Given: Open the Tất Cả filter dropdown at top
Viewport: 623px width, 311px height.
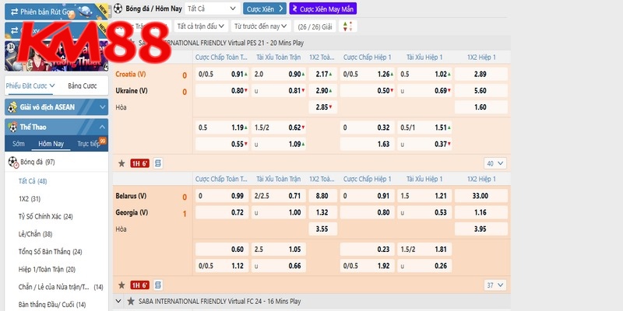Looking at the screenshot, I should click(213, 9).
